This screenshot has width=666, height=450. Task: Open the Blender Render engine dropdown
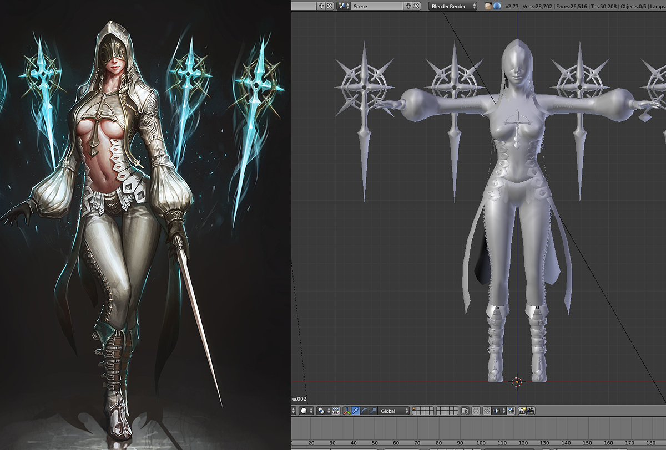point(453,6)
